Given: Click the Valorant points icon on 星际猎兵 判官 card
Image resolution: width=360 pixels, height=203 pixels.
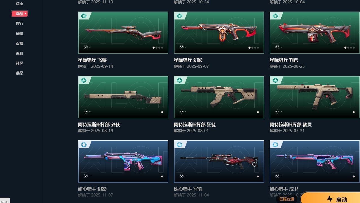Looking at the screenshot, I should (x=277, y=47).
